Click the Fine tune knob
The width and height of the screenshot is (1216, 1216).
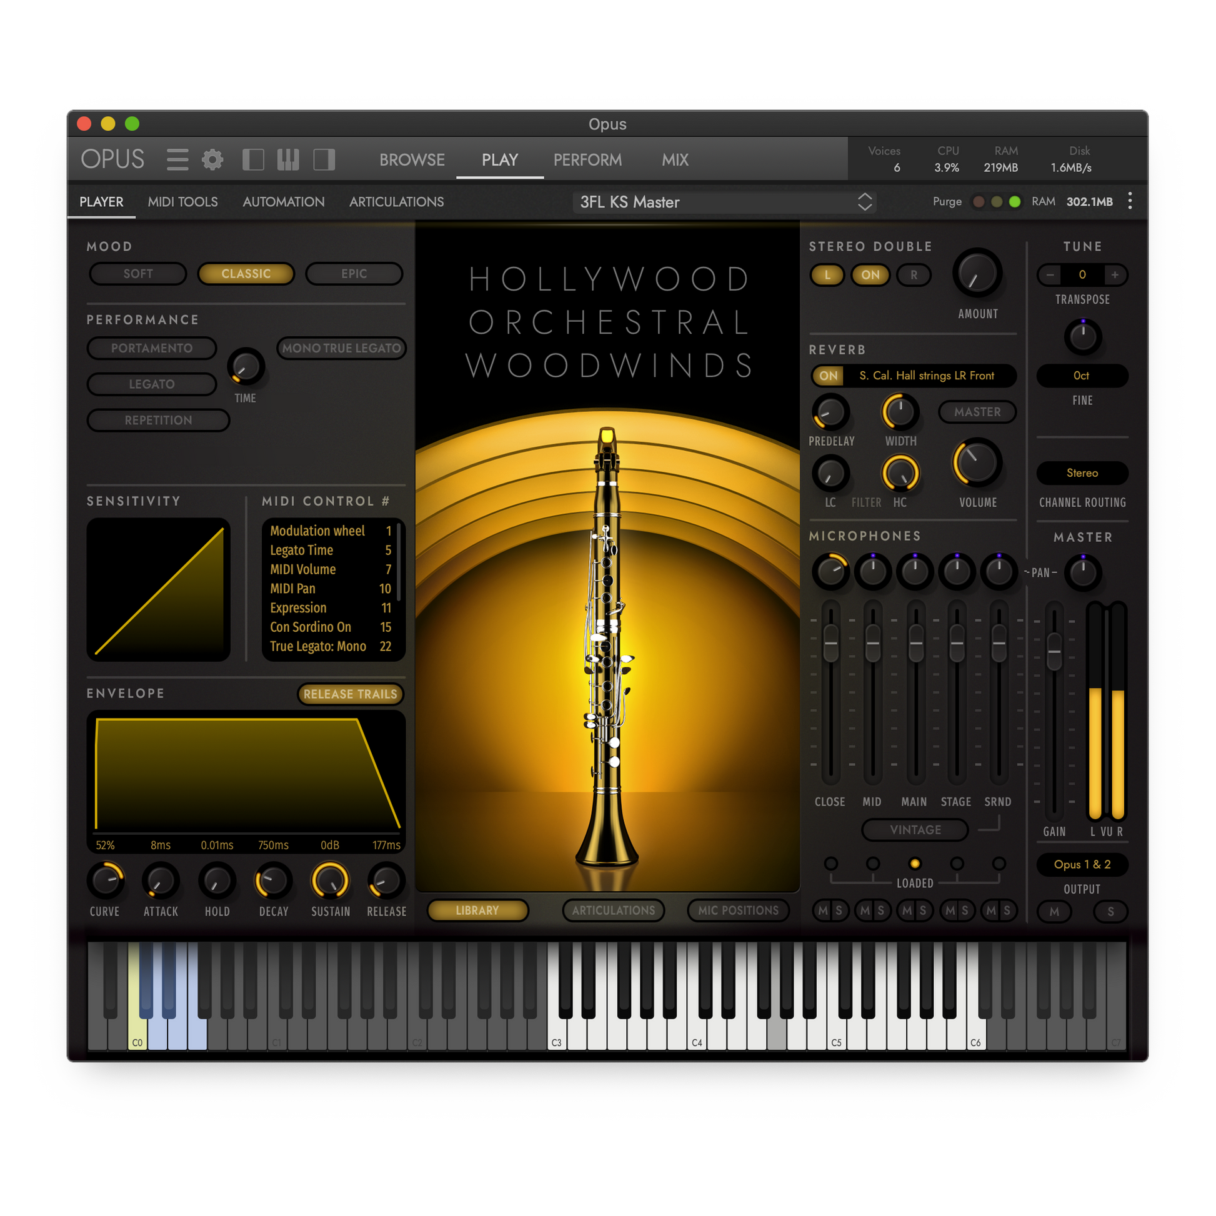(x=1082, y=337)
